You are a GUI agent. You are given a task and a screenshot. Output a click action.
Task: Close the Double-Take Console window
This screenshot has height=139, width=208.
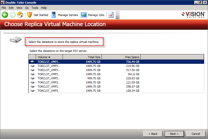click(205, 3)
